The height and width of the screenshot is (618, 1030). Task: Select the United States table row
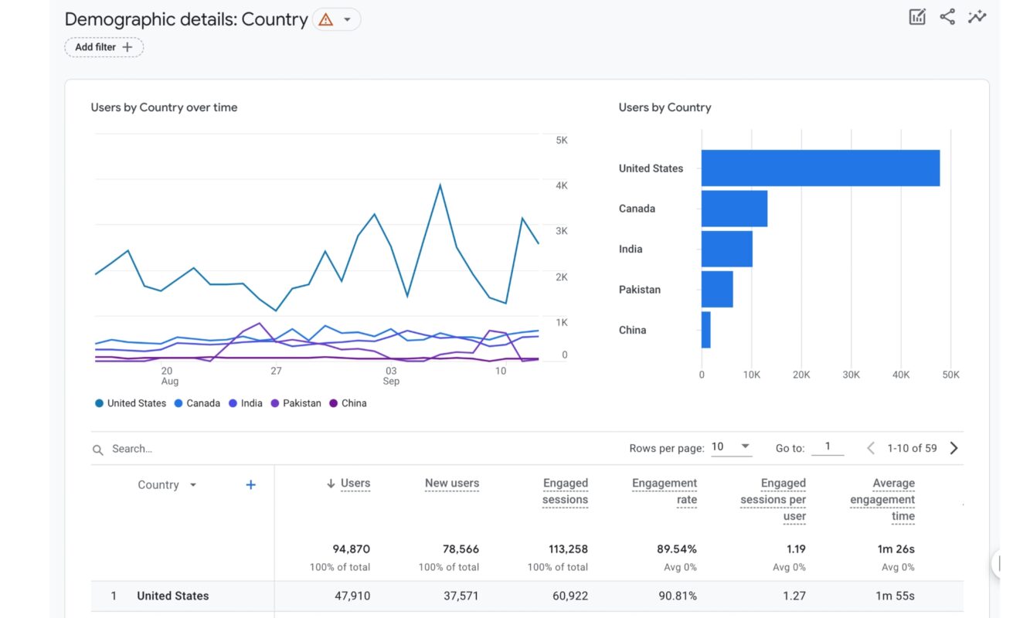coord(173,596)
